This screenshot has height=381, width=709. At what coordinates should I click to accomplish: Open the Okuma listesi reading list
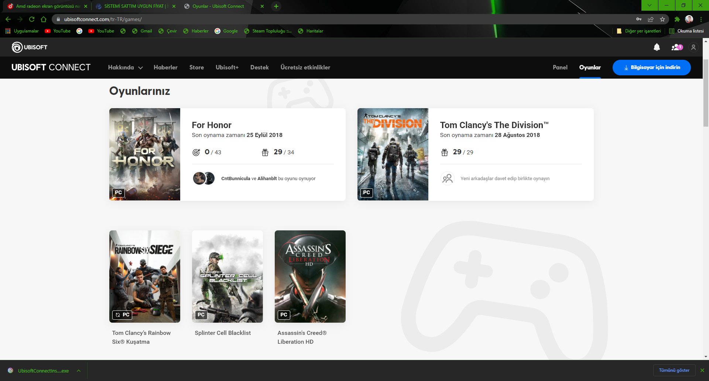[x=686, y=31]
